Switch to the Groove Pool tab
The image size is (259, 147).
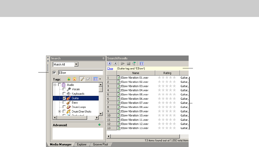click(x=100, y=144)
